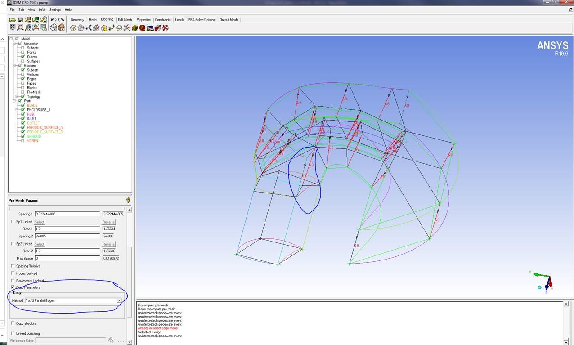Switch to the Output Mesh tab
This screenshot has width=574, height=345.
229,20
